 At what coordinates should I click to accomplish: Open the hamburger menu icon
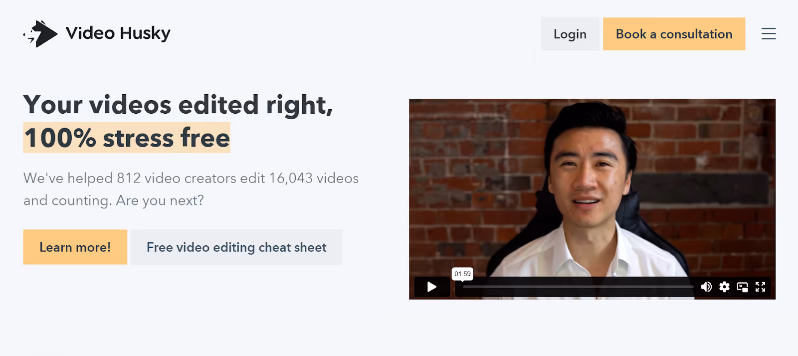[x=769, y=34]
